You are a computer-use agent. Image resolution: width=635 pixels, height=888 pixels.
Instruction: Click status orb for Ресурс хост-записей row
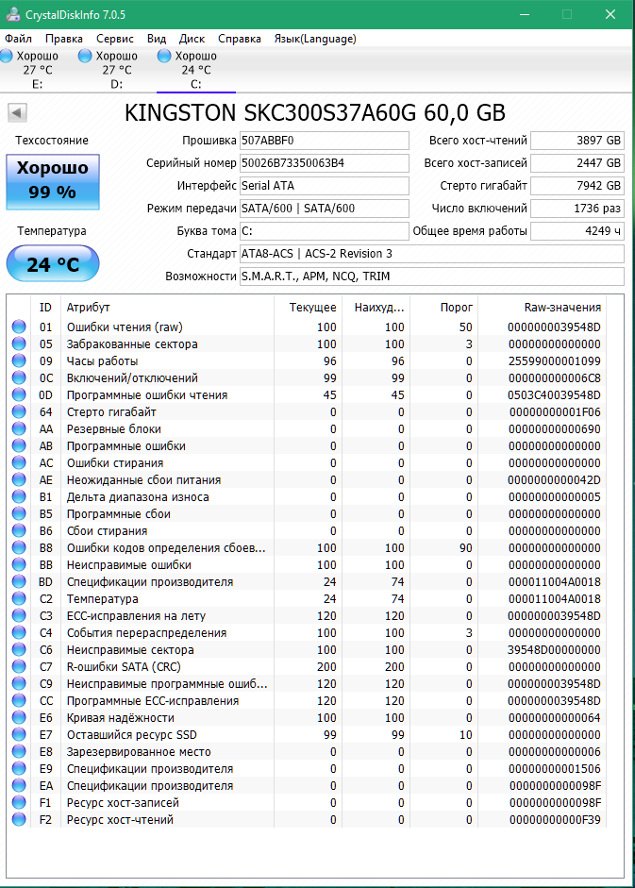coord(19,802)
